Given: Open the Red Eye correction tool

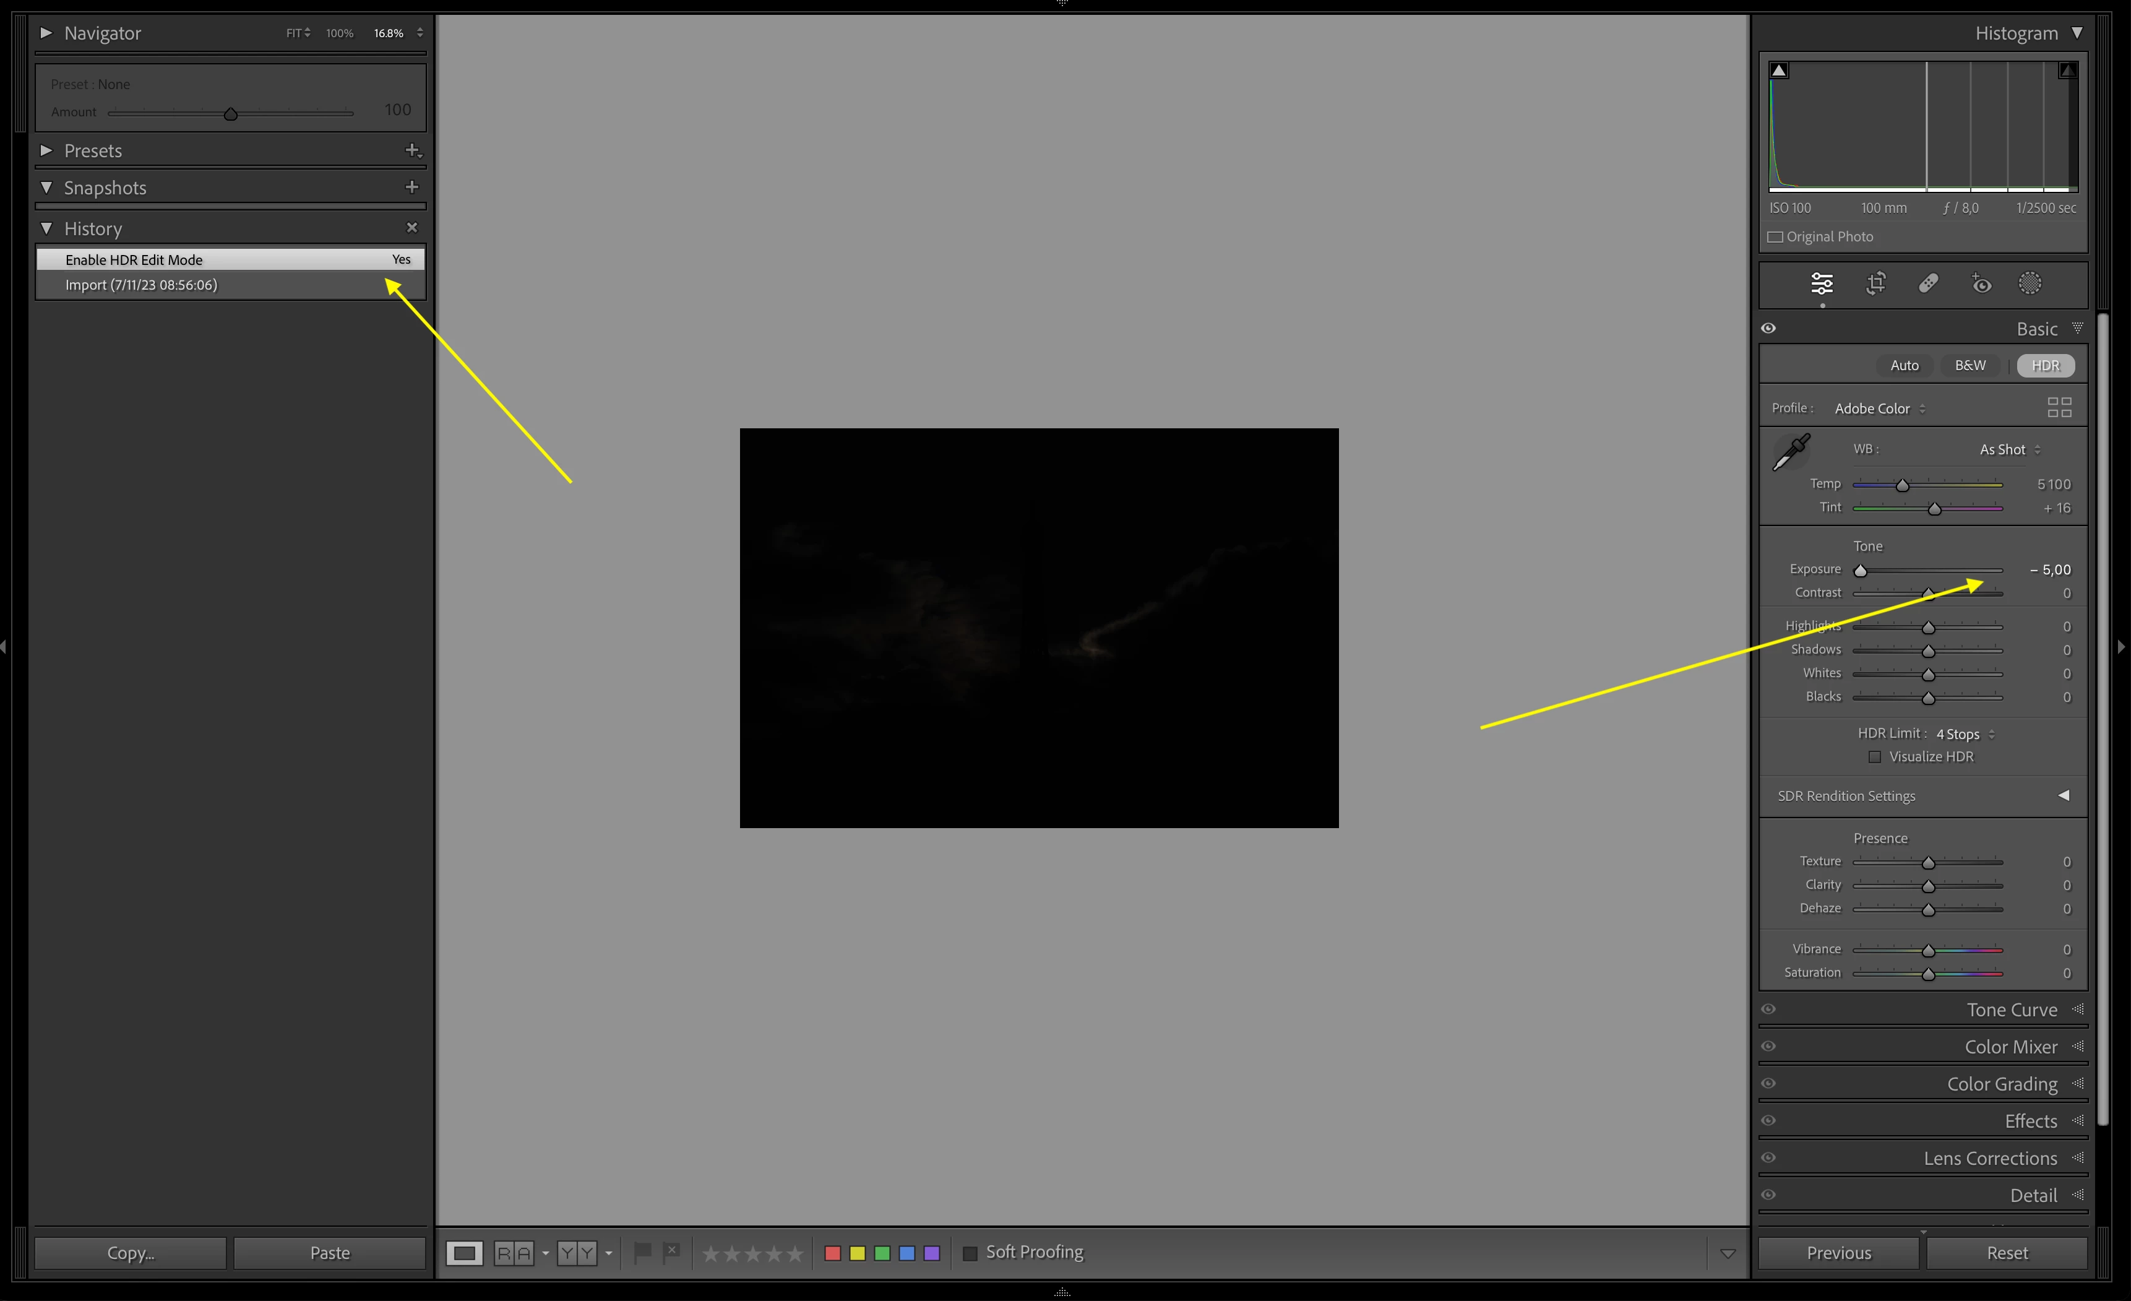Looking at the screenshot, I should [x=1981, y=283].
